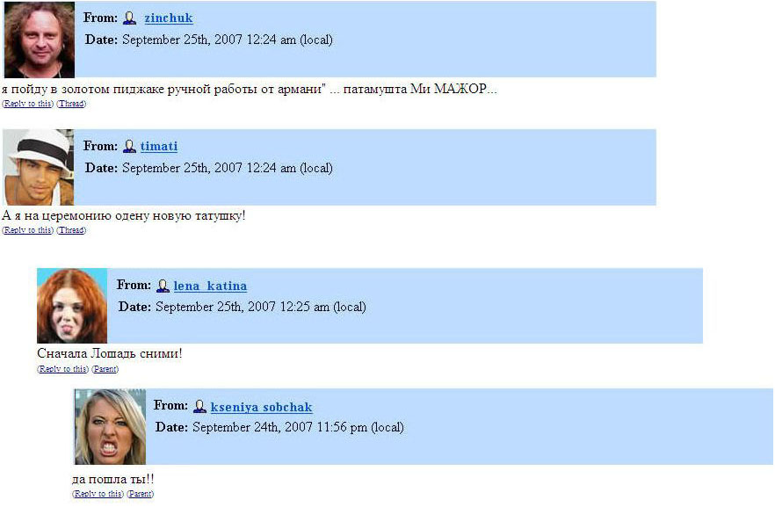Open Thread link under zinchuk's comment
Viewport: 775px width, 529px height.
(x=72, y=104)
